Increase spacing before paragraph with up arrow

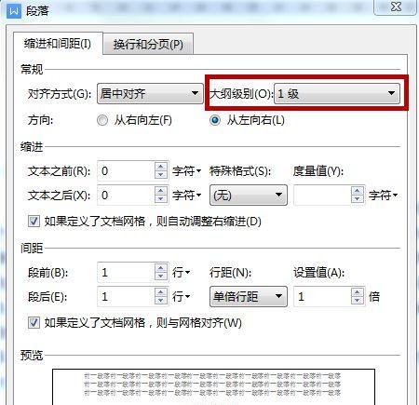[x=160, y=268]
